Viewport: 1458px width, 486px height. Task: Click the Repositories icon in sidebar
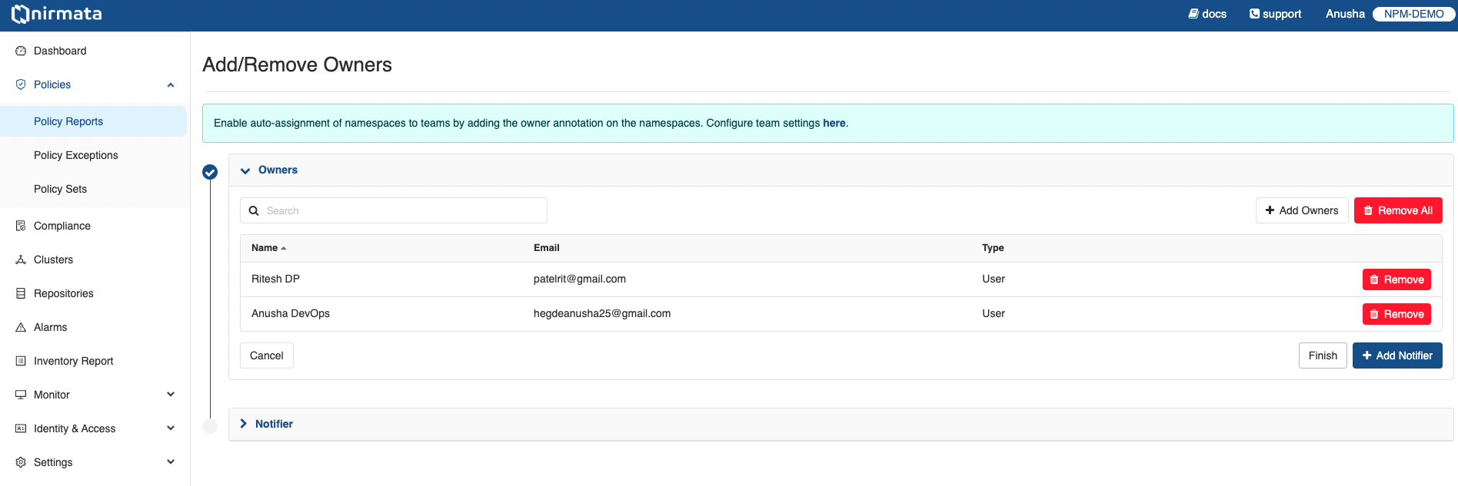point(21,293)
